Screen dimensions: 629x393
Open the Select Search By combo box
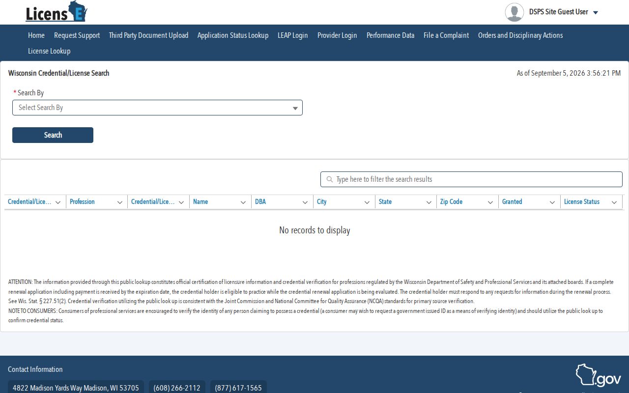(157, 108)
